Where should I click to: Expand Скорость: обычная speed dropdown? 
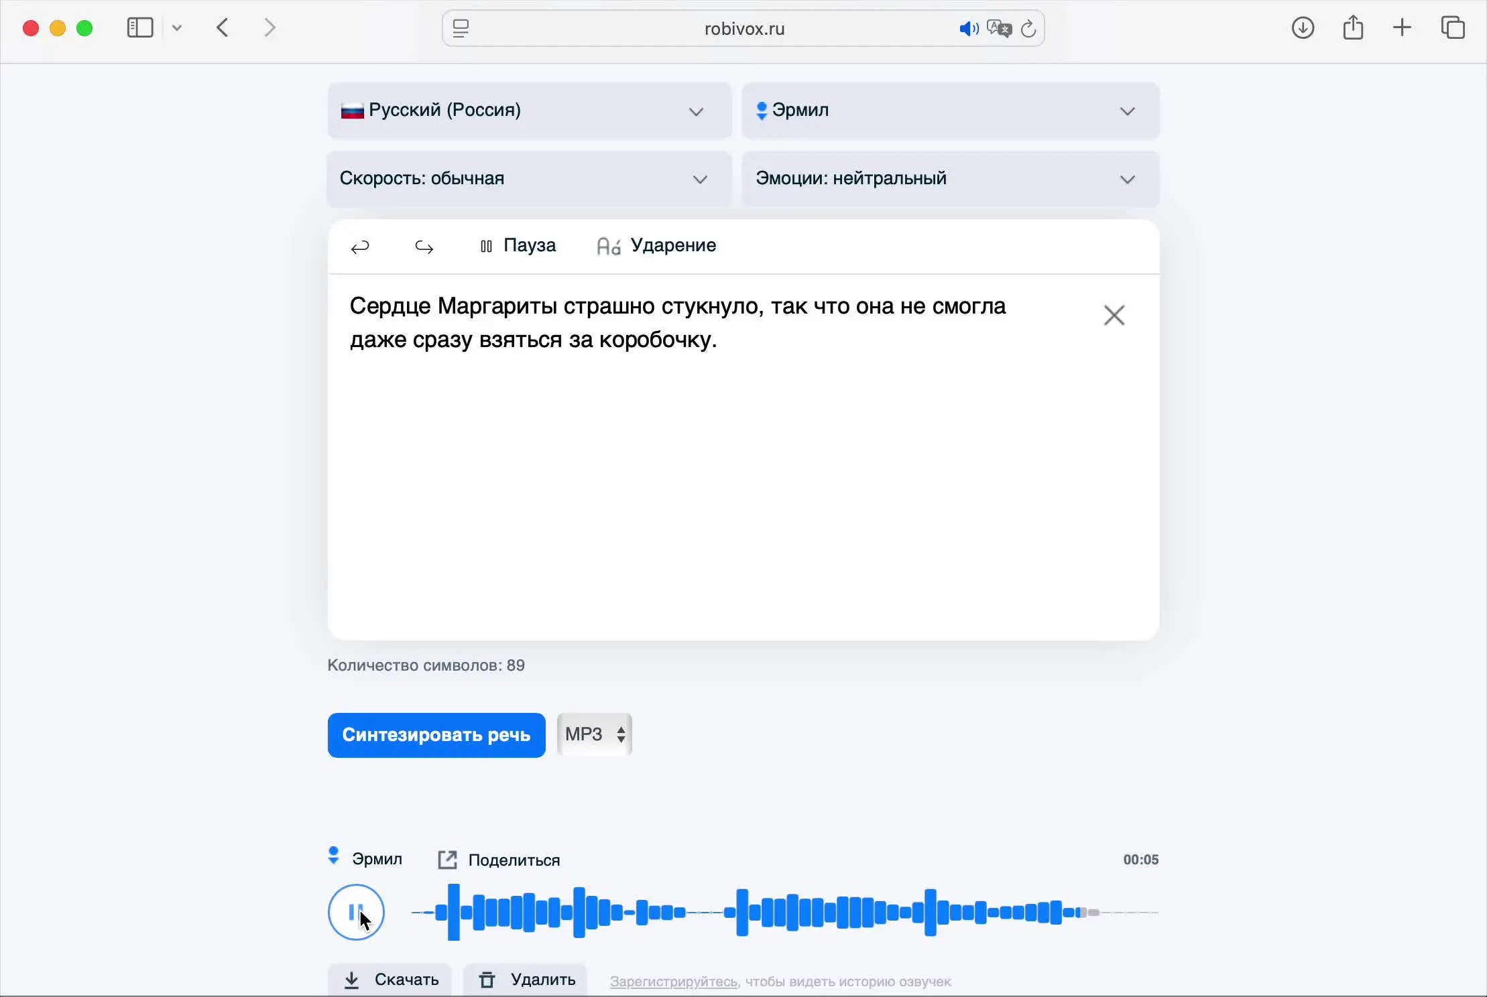(x=529, y=179)
